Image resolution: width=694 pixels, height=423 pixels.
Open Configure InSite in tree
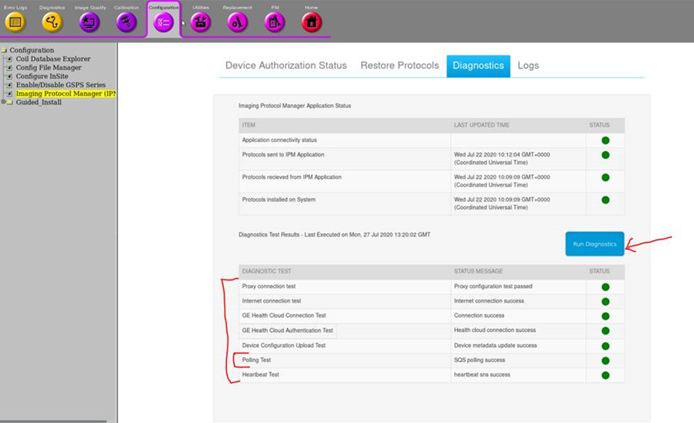(x=42, y=76)
